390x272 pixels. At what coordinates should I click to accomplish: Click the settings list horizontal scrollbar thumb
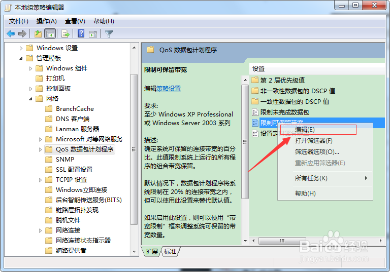pyautogui.click(x=282, y=241)
